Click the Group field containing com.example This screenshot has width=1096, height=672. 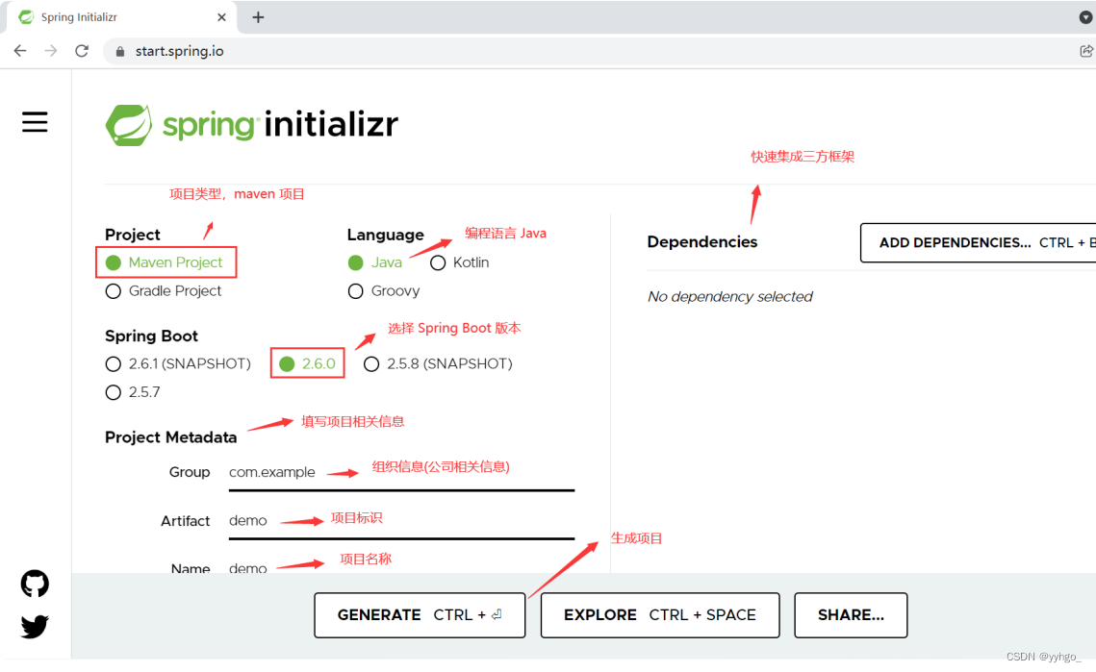401,473
